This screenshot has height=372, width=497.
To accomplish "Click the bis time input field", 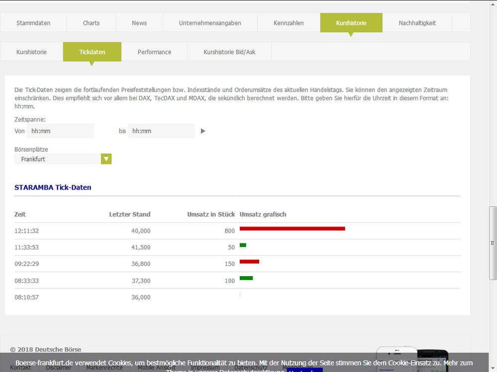I will click(x=161, y=131).
